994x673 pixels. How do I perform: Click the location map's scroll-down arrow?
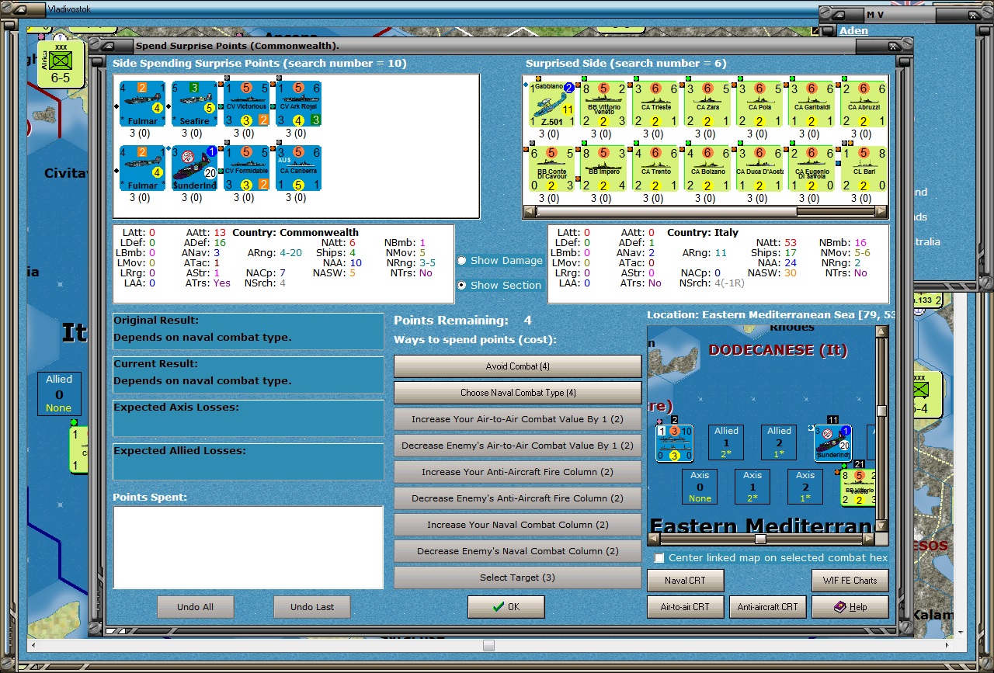[x=881, y=526]
